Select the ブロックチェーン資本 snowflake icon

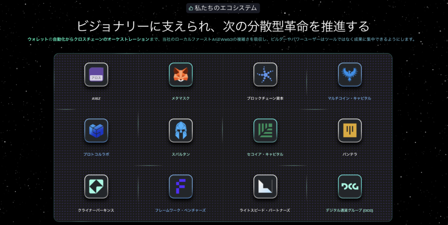coord(265,74)
